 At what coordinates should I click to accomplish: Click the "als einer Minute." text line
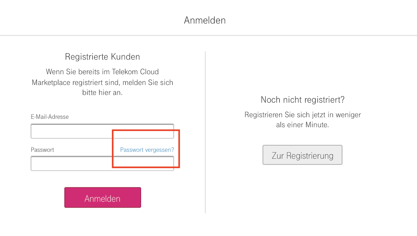coord(302,125)
